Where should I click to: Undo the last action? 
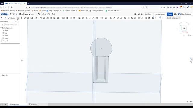click(x=2, y=18)
